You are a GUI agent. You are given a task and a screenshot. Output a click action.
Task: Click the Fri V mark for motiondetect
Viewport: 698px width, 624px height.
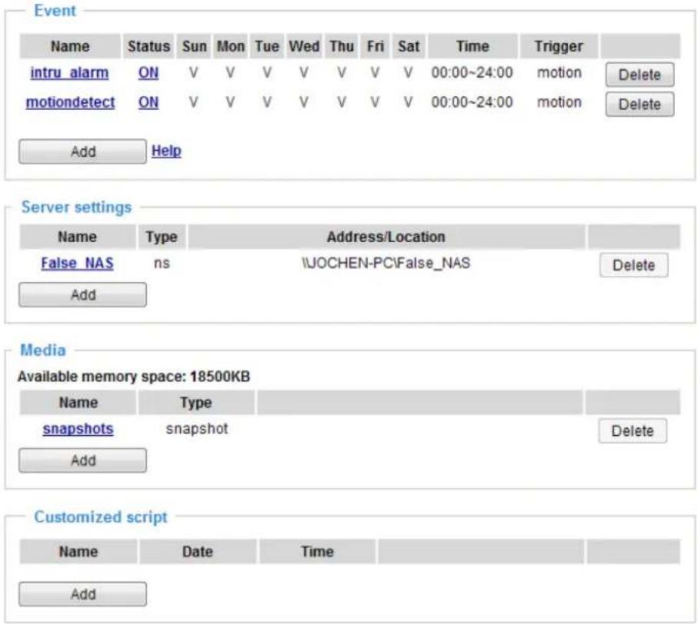(x=375, y=102)
